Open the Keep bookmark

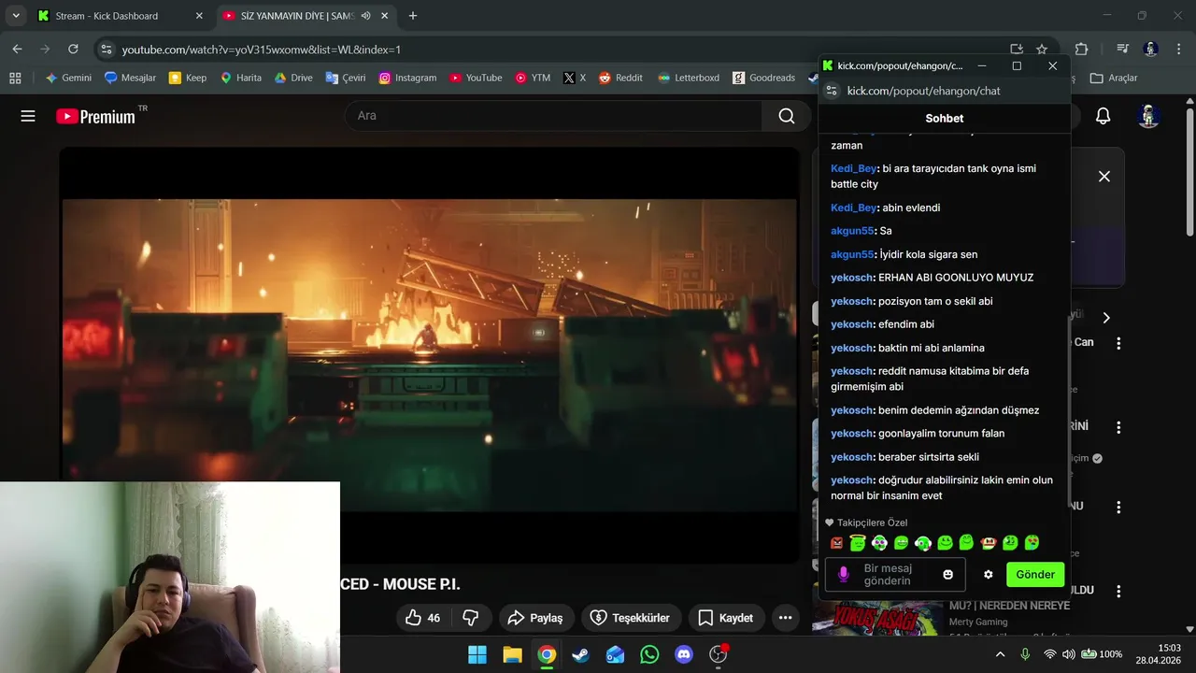(x=188, y=79)
